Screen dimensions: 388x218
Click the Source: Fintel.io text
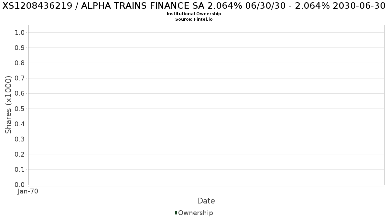tap(194, 19)
